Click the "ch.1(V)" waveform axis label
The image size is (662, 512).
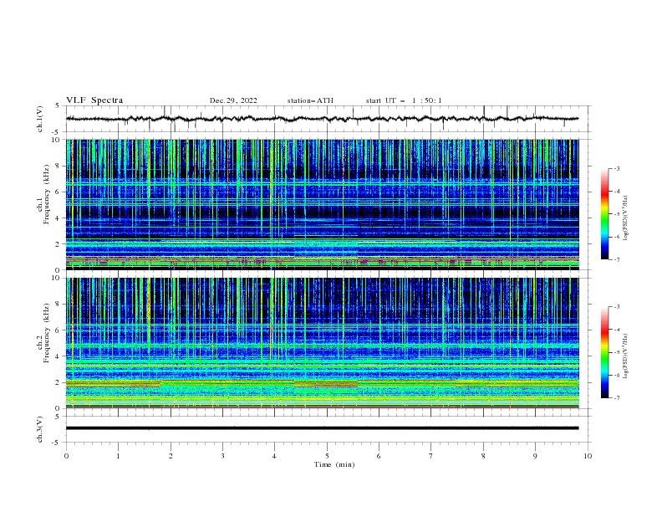click(40, 119)
